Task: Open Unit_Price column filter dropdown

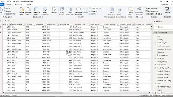Action: [45, 24]
